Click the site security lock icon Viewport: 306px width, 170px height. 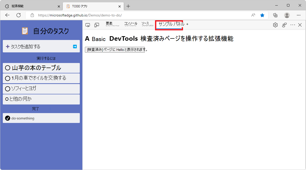[x=32, y=15]
